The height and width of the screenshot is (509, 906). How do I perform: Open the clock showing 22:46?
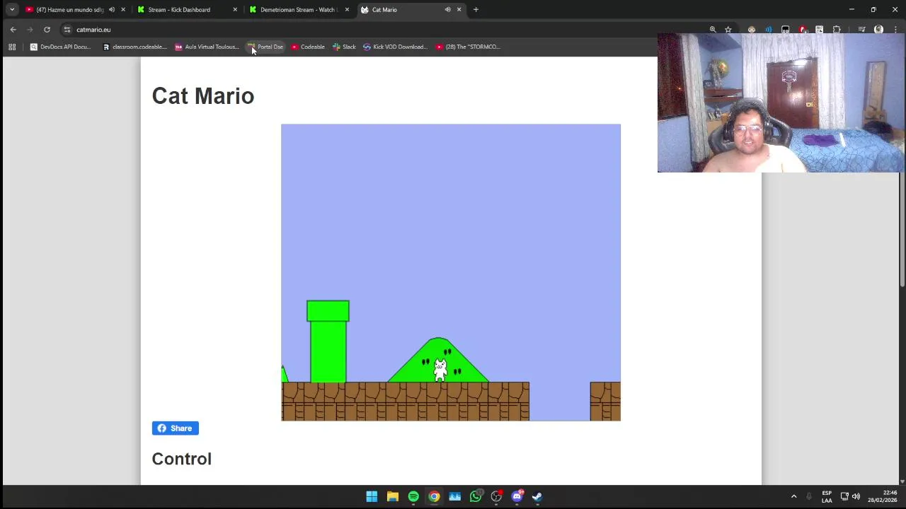coord(883,496)
